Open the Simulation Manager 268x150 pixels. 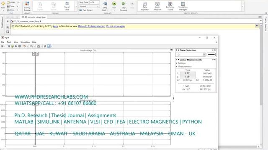click(x=183, y=6)
